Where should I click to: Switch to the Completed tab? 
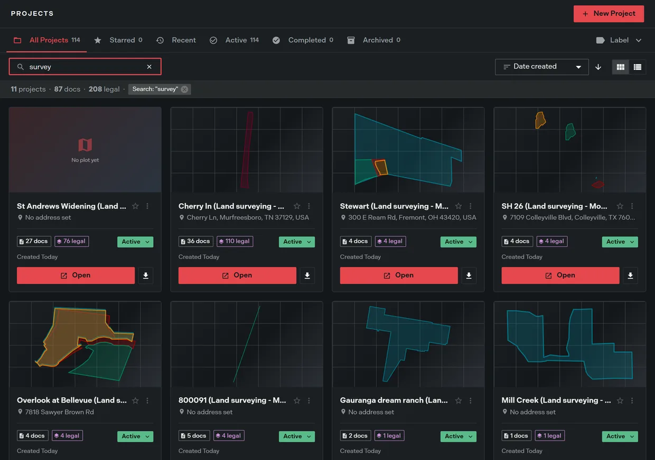coord(303,40)
